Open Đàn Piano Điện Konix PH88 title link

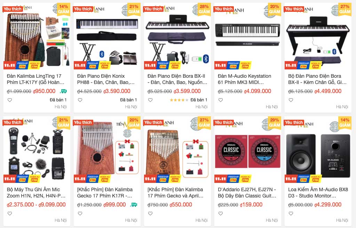coord(106,79)
